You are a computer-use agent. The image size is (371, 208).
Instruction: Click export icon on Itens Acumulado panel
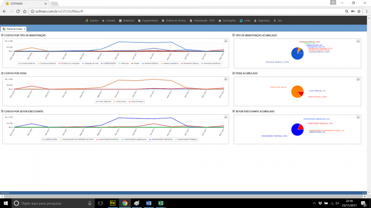(358, 79)
